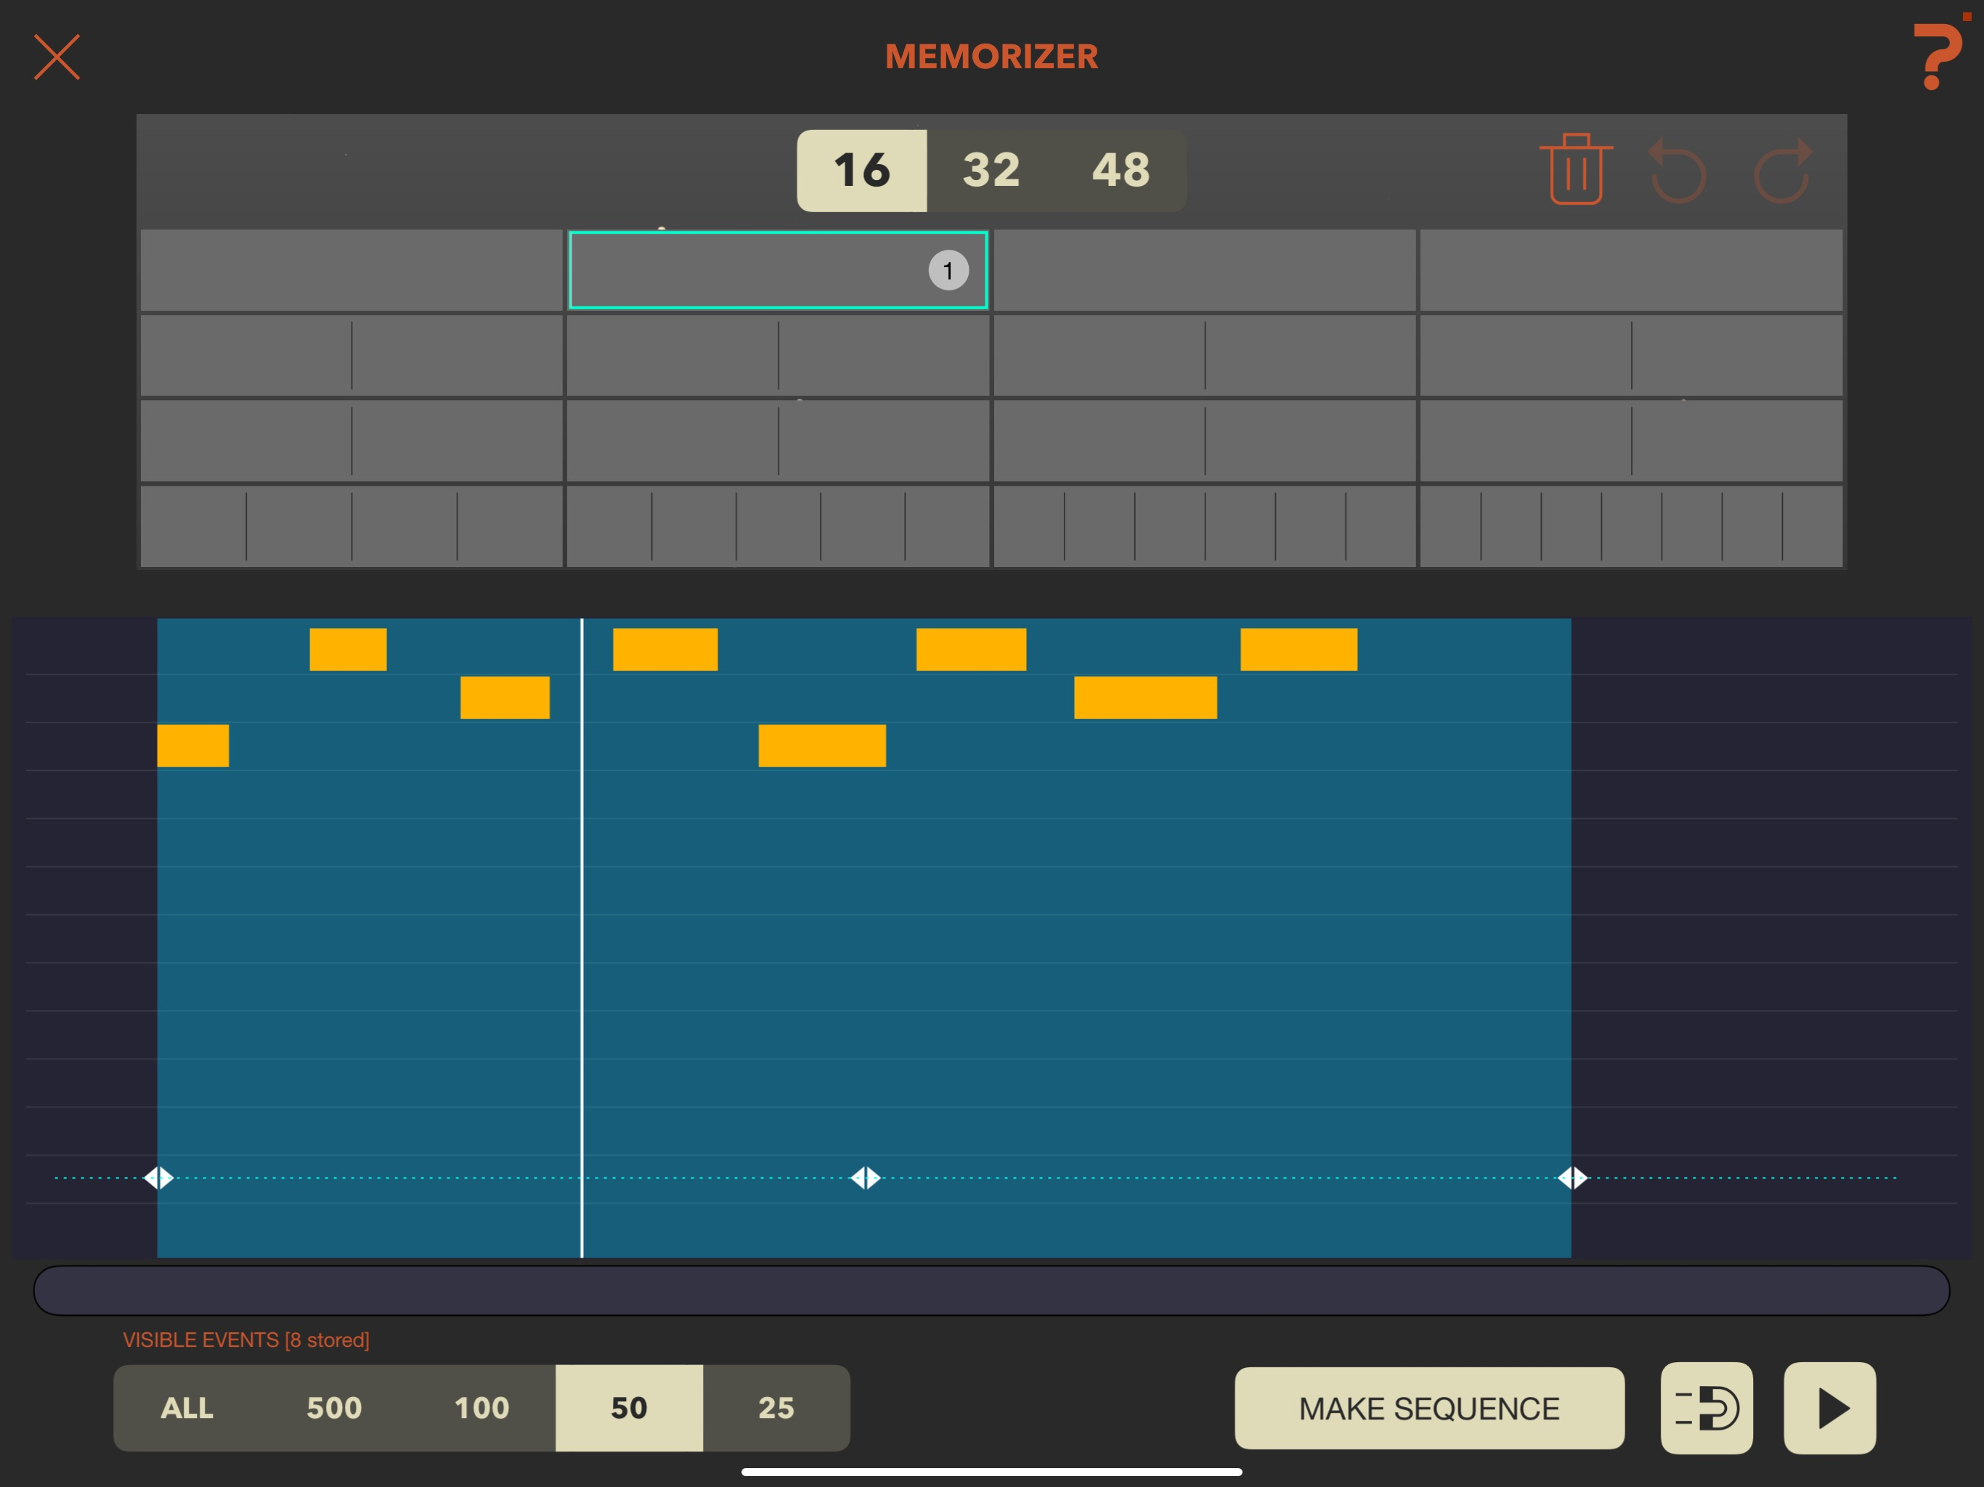Show ALL visible events
Image resolution: width=1984 pixels, height=1487 pixels.
click(187, 1407)
